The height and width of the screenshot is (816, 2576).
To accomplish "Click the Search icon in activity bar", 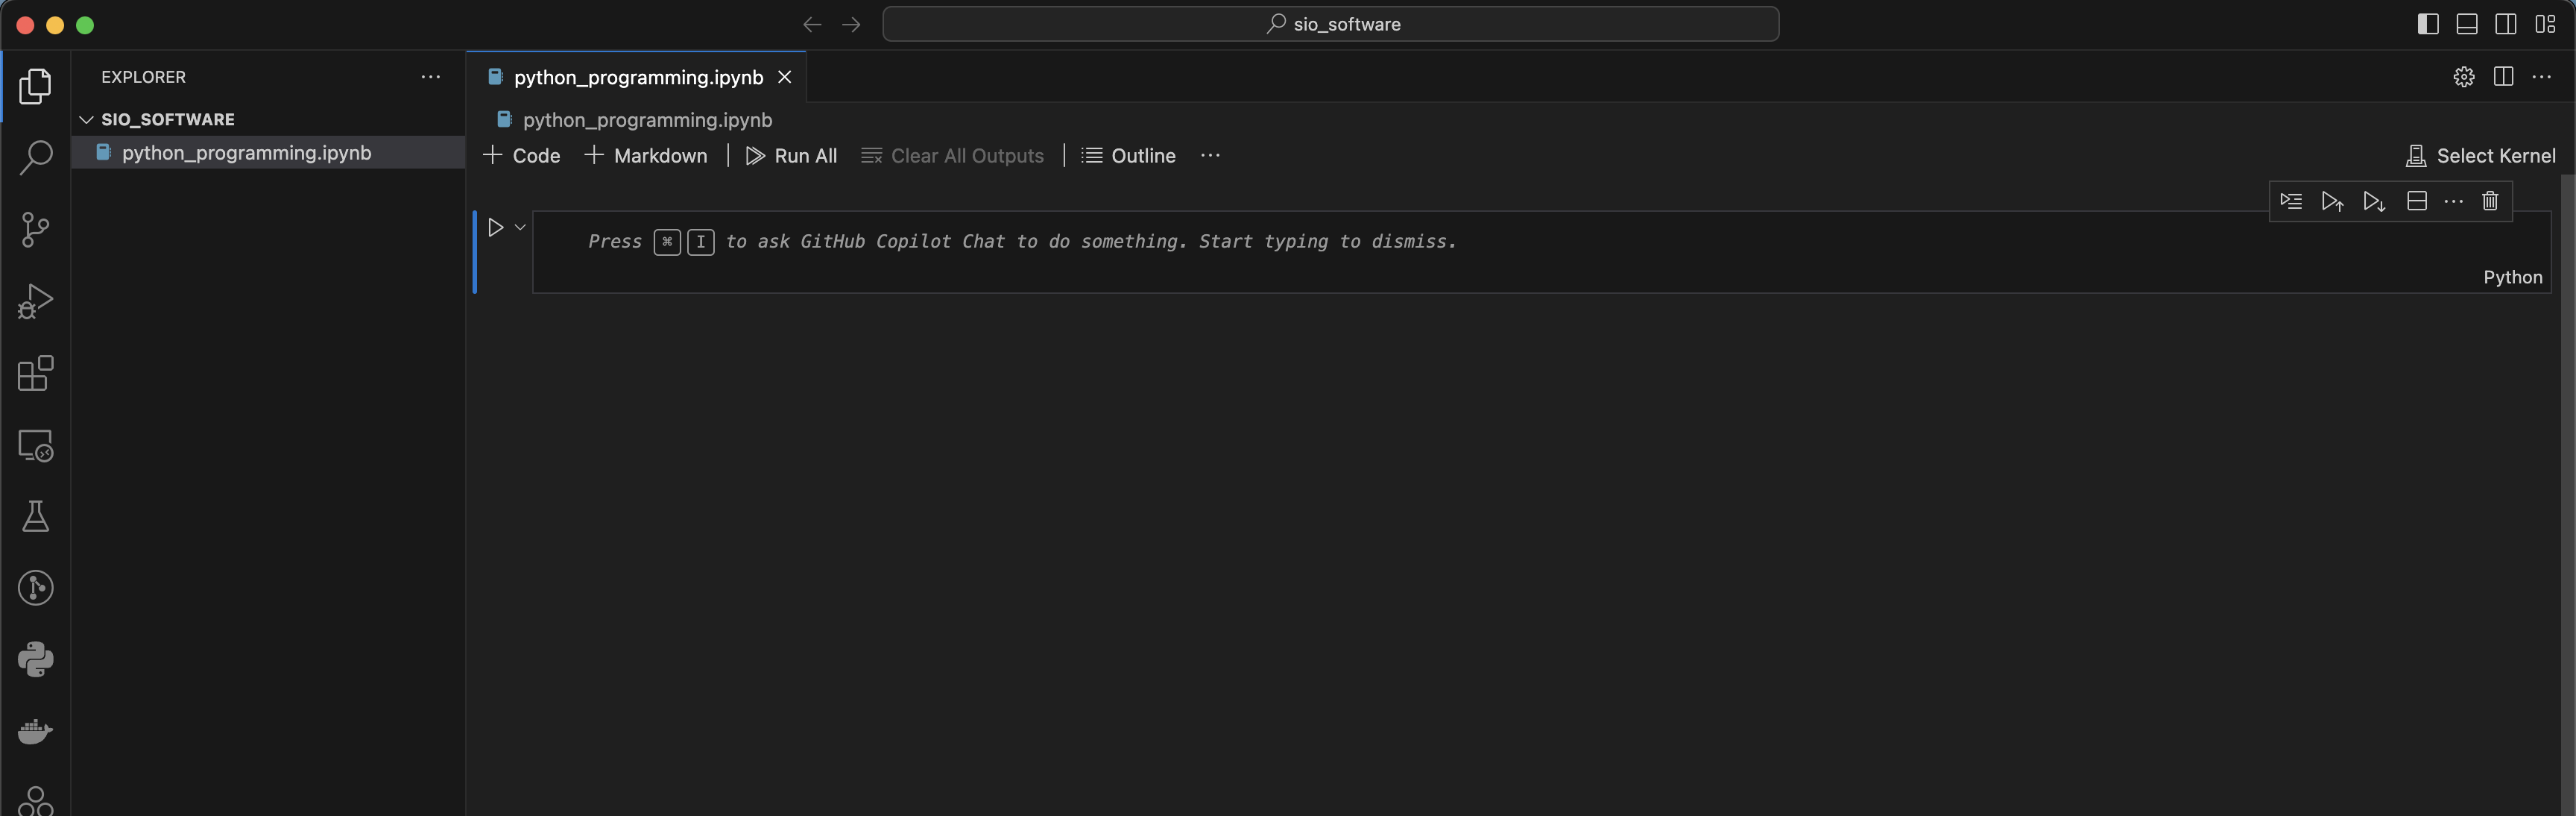I will tap(35, 157).
